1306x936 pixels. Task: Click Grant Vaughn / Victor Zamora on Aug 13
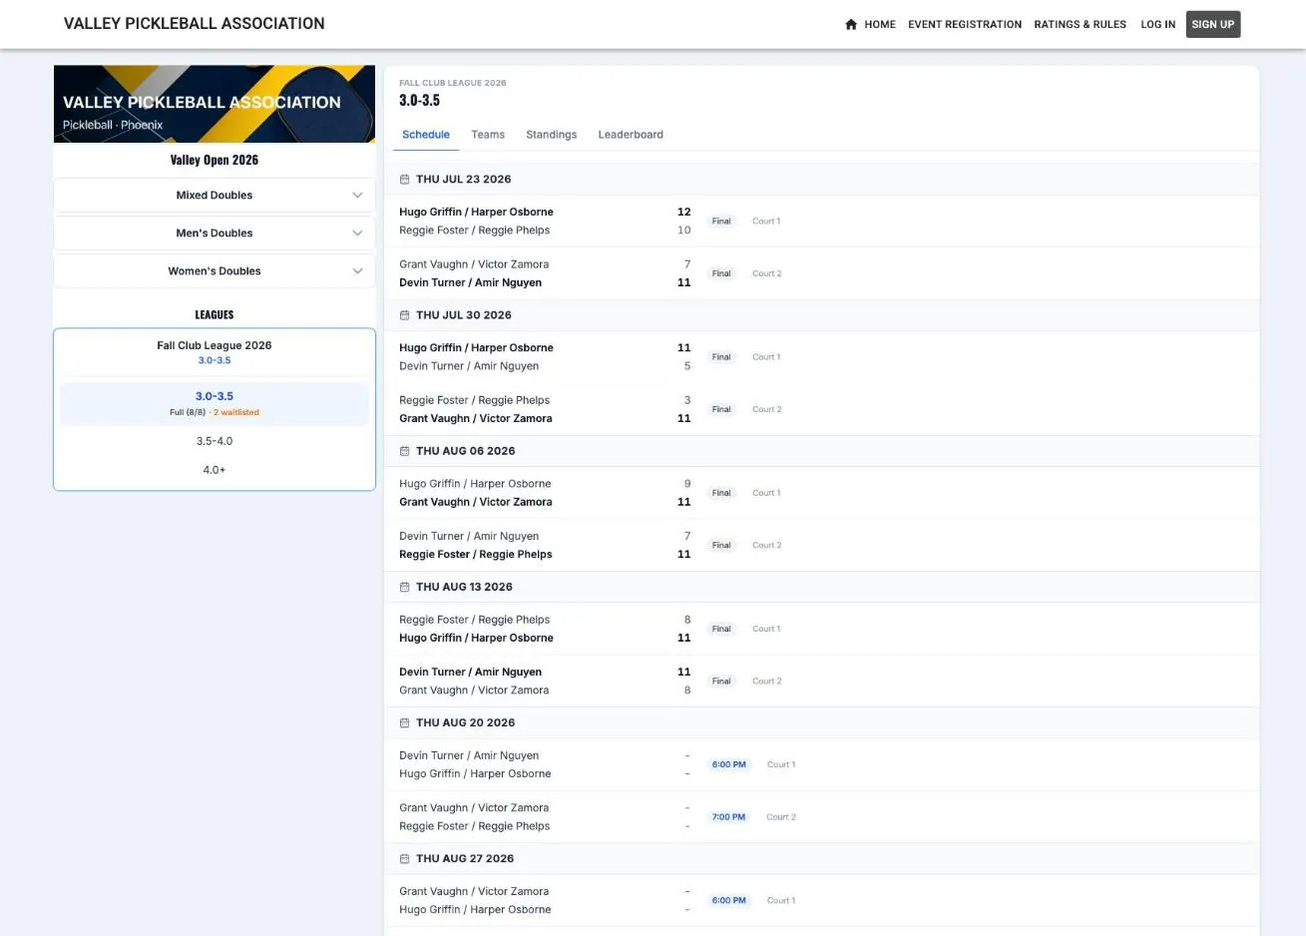tap(474, 690)
